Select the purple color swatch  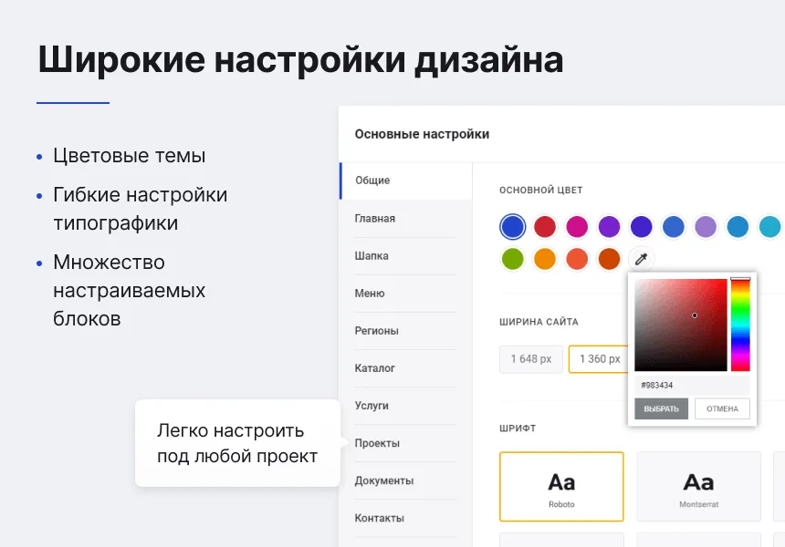(609, 226)
